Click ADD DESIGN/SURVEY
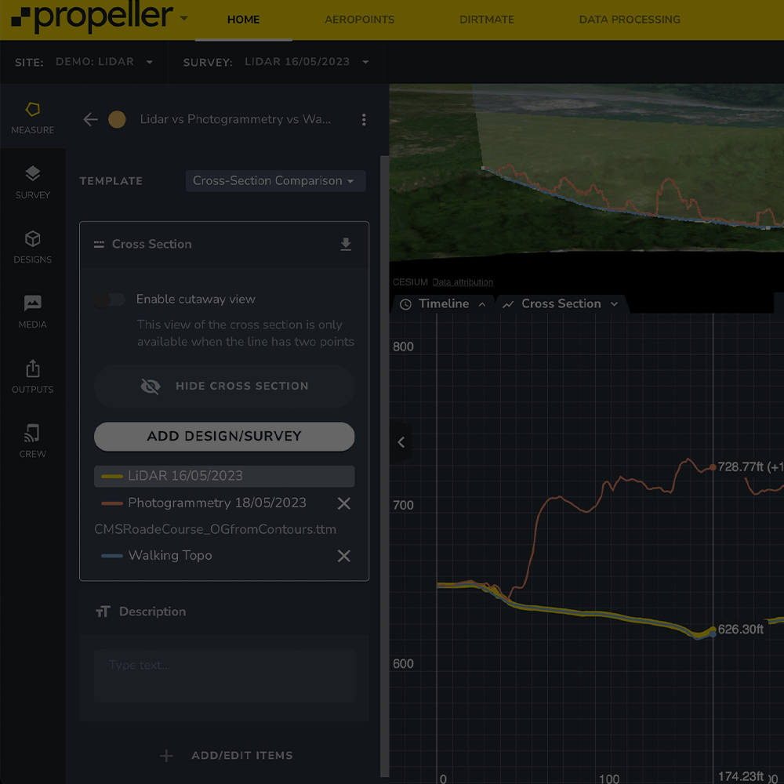Image resolution: width=784 pixels, height=784 pixels. [x=224, y=437]
